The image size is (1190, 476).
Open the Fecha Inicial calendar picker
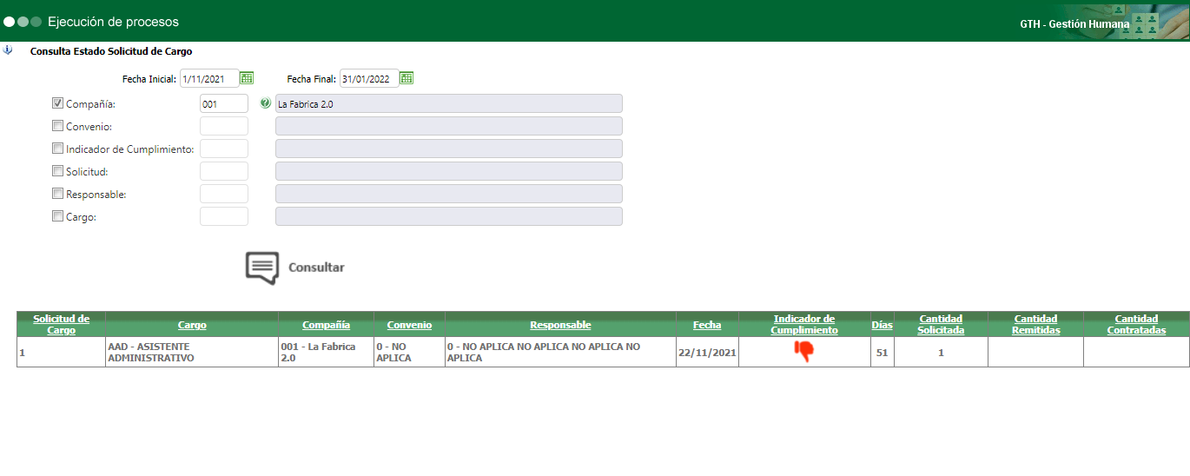tap(247, 78)
